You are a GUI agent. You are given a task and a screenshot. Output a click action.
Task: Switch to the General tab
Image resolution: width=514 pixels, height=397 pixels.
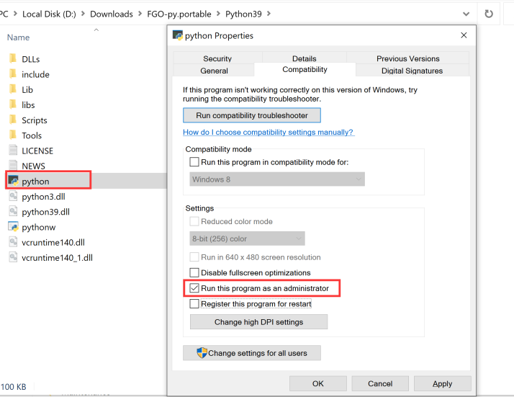[214, 70]
